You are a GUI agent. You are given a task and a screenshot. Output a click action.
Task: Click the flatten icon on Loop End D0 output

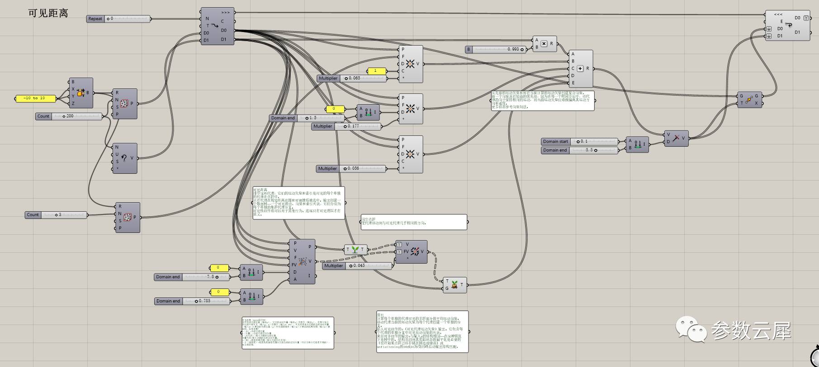tap(806, 18)
